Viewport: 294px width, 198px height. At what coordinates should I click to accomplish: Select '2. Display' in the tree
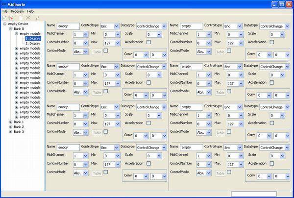point(33,44)
